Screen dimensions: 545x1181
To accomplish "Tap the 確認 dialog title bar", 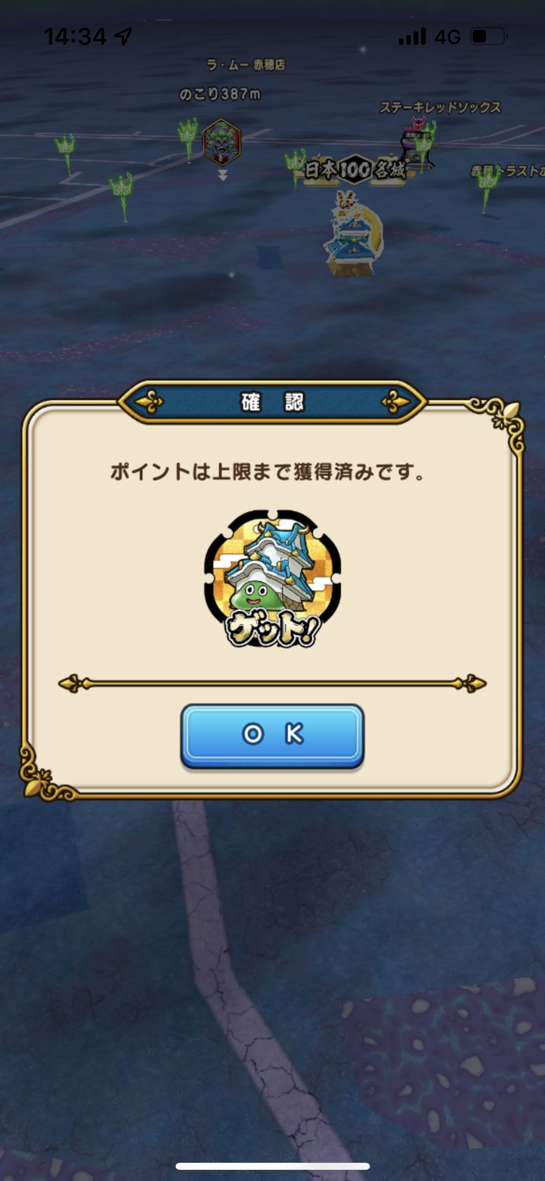I will 272,402.
